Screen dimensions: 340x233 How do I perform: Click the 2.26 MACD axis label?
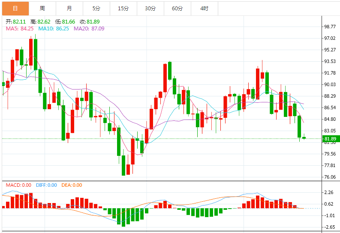pyautogui.click(x=329, y=192)
